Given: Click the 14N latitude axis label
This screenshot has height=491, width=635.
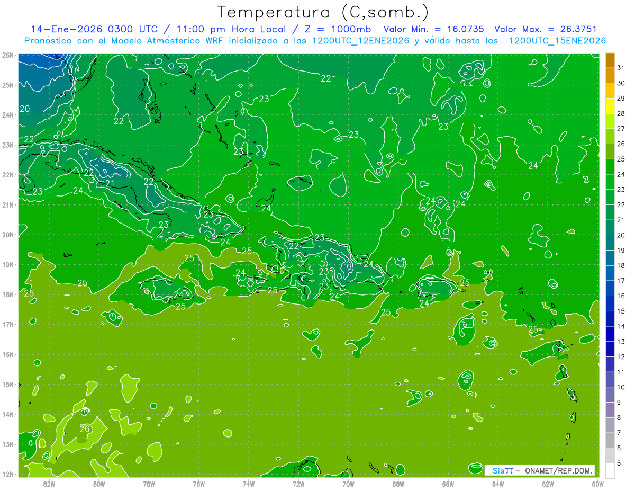Looking at the screenshot, I should click(x=7, y=414).
